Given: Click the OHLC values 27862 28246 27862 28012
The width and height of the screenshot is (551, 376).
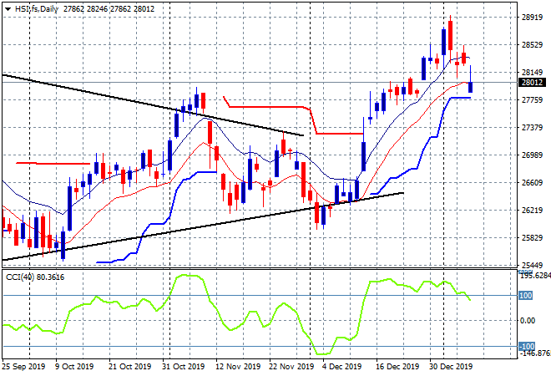Looking at the screenshot, I should [x=109, y=9].
